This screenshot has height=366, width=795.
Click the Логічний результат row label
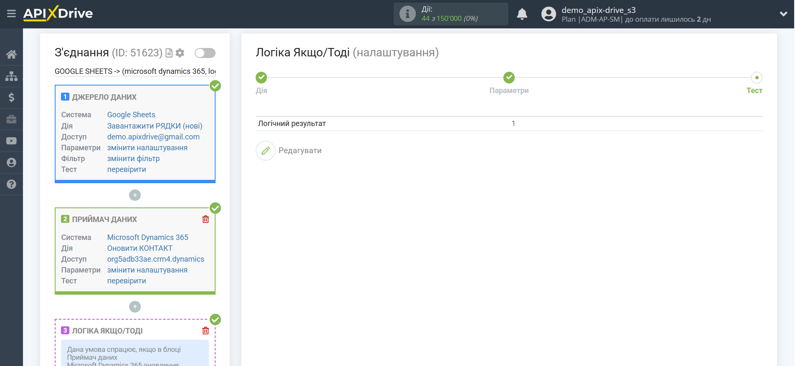[292, 124]
